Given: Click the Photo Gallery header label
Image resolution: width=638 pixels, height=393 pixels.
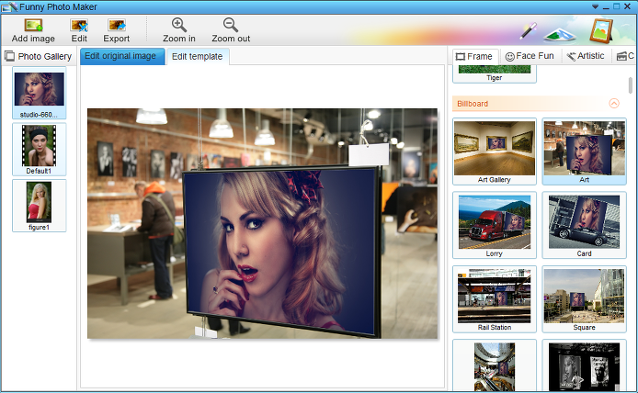Looking at the screenshot, I should [45, 57].
